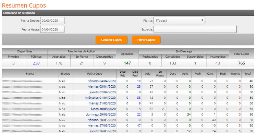The height and width of the screenshot is (133, 257).
Task: Click the Incumplidos total value 43
Action: click(x=218, y=63)
